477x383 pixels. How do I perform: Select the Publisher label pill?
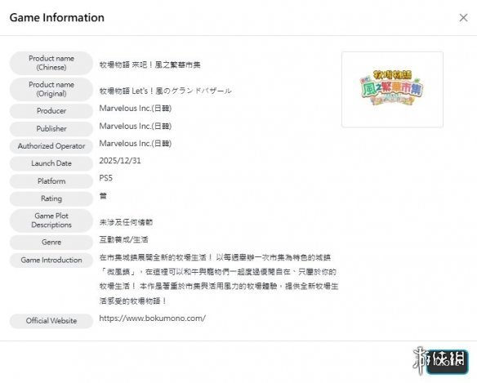tap(51, 129)
